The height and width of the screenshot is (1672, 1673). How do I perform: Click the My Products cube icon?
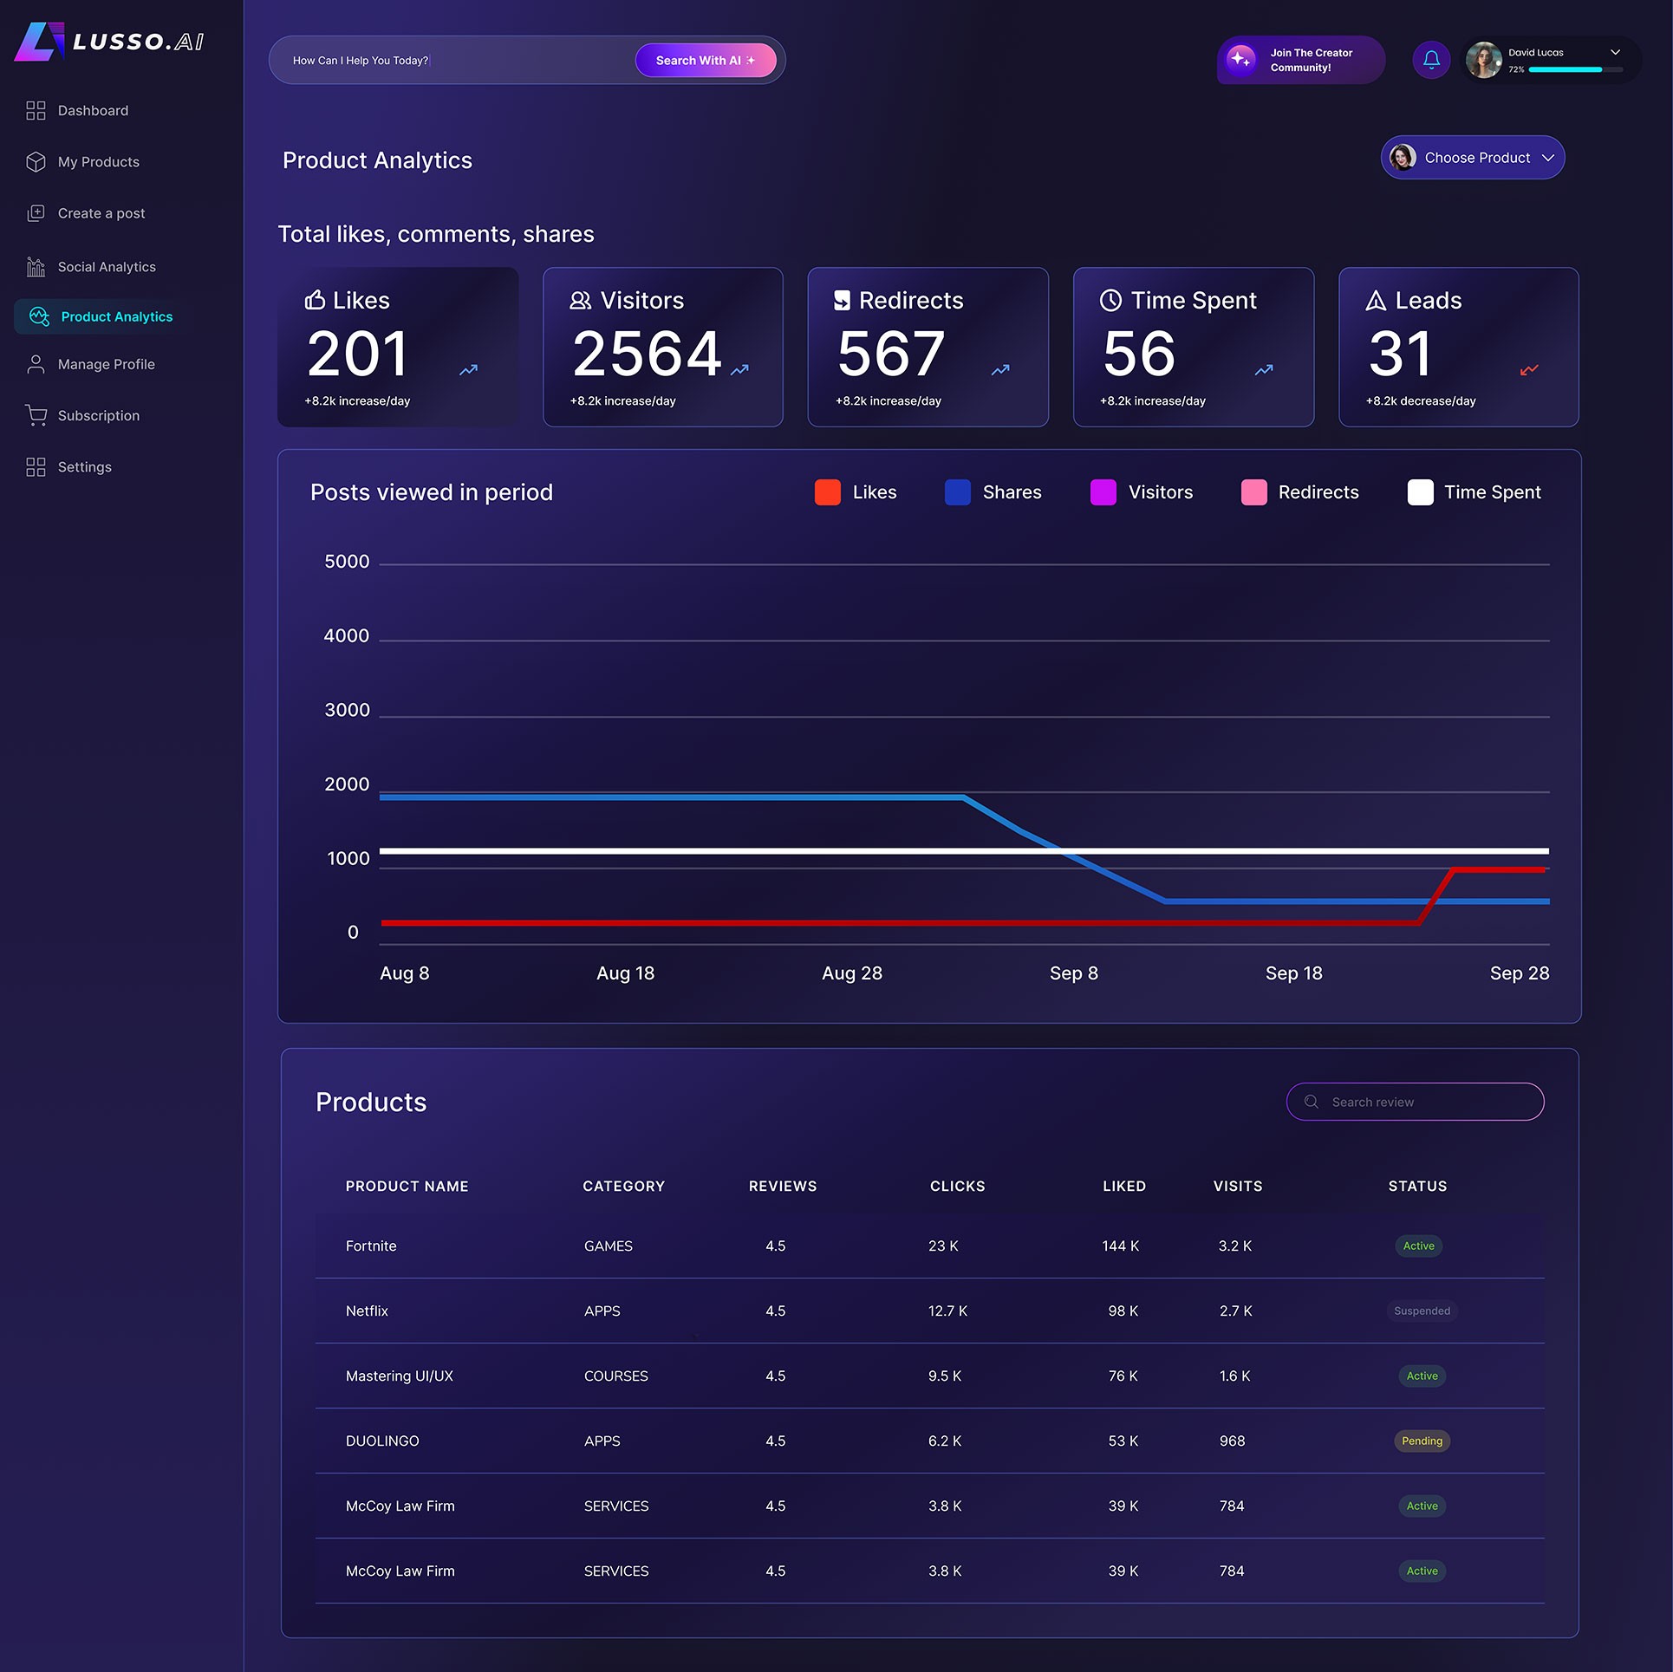point(36,162)
